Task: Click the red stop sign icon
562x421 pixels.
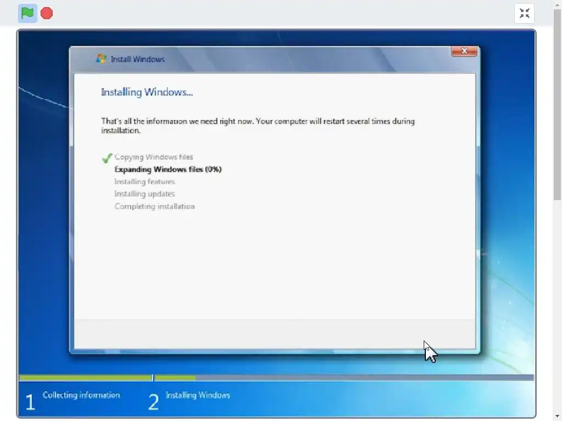Action: (x=47, y=13)
